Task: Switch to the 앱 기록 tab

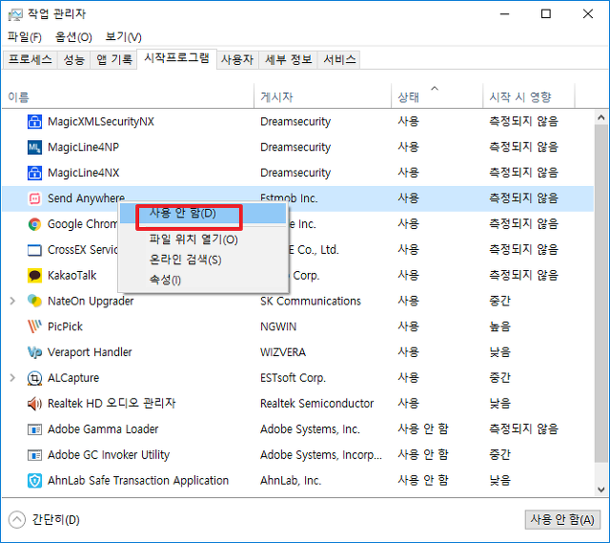Action: pos(114,59)
